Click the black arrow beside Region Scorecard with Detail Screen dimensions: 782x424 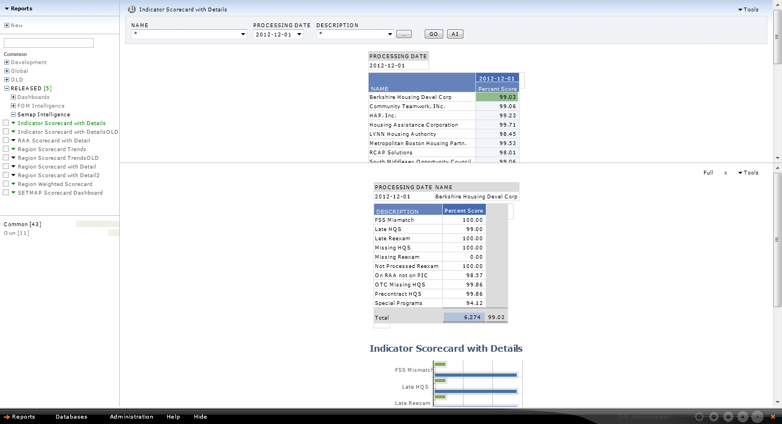pyautogui.click(x=14, y=167)
